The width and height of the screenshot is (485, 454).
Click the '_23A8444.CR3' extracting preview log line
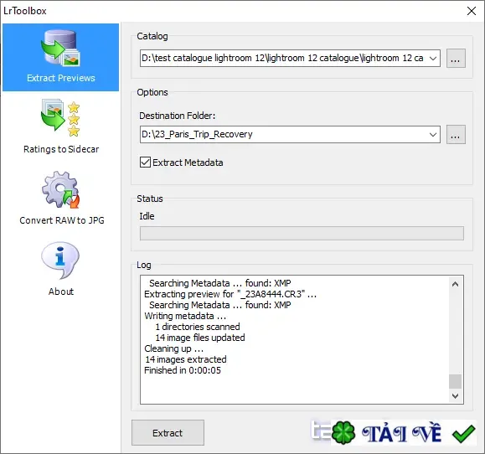click(230, 294)
